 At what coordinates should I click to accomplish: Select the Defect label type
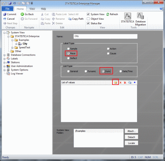coord(68,58)
